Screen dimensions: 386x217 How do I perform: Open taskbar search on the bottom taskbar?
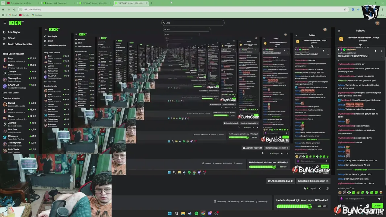coord(176,213)
